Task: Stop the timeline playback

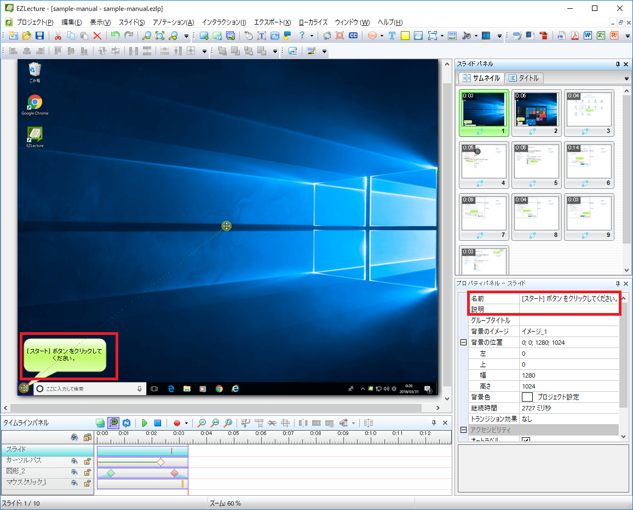Action: (158, 423)
